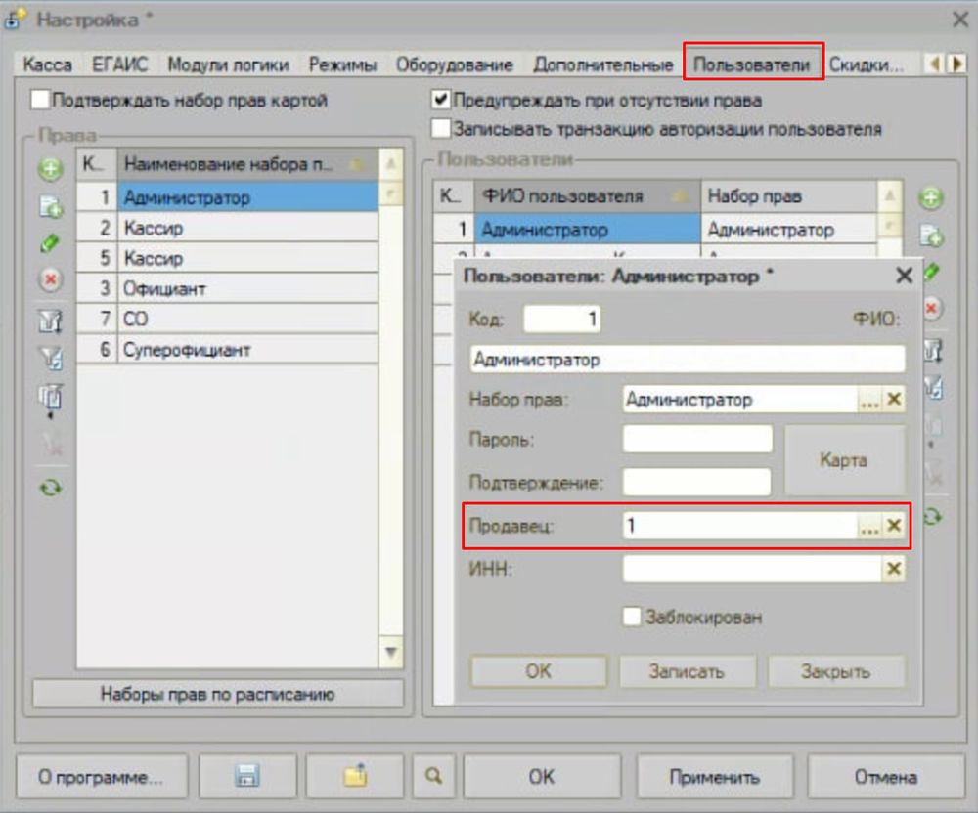Click the green add icon in the Права panel
Viewport: 978px width, 813px height.
pos(51,169)
